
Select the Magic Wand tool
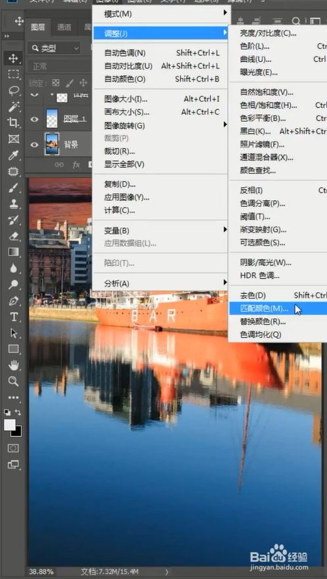click(13, 106)
